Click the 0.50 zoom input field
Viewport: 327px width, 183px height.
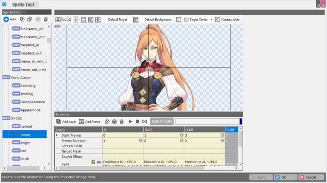[x=68, y=20]
